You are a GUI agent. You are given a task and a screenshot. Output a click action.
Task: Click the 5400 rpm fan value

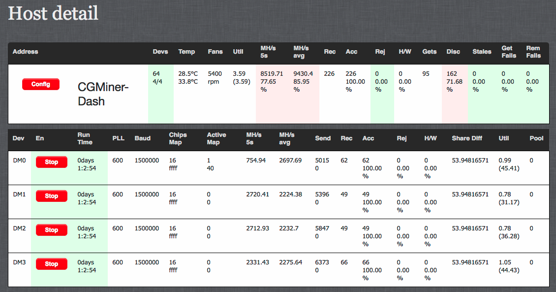(215, 78)
